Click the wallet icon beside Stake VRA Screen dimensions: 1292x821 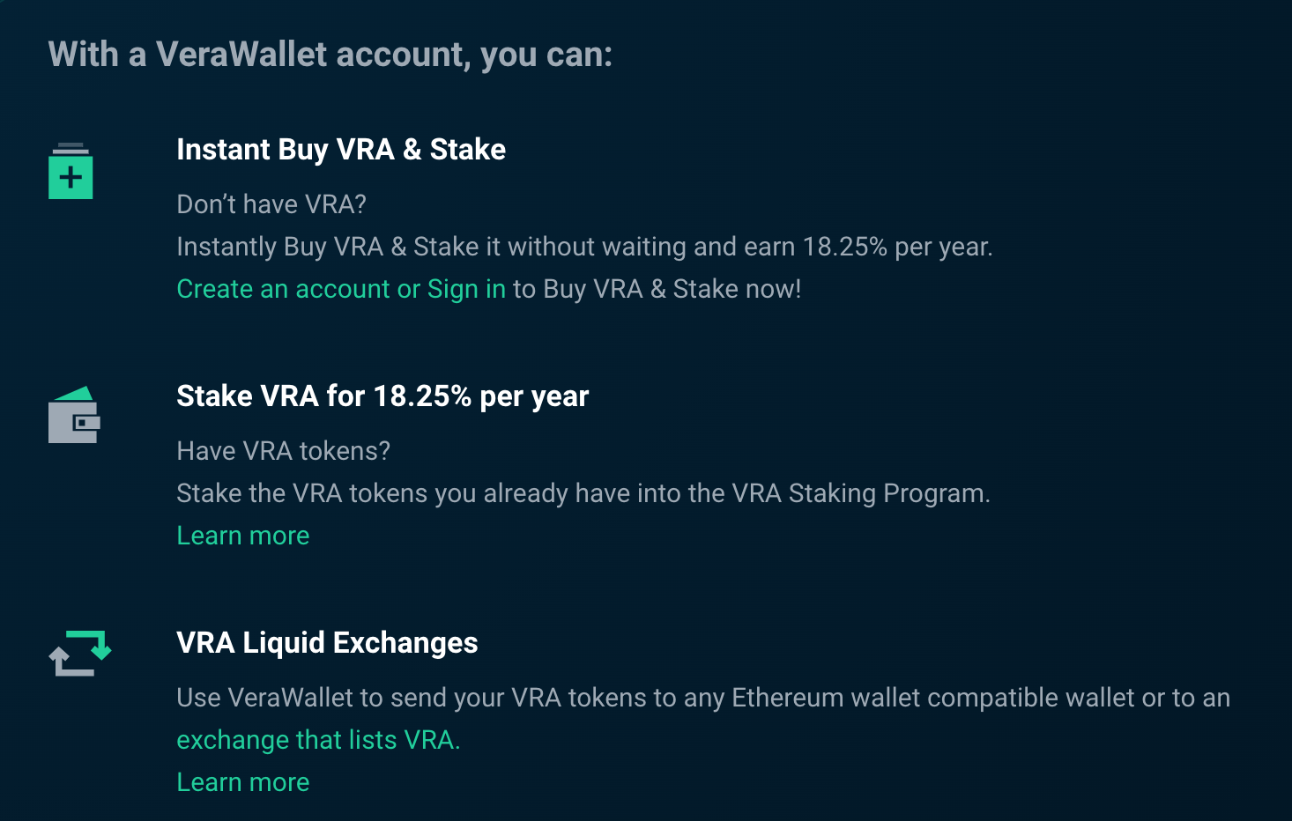point(74,415)
